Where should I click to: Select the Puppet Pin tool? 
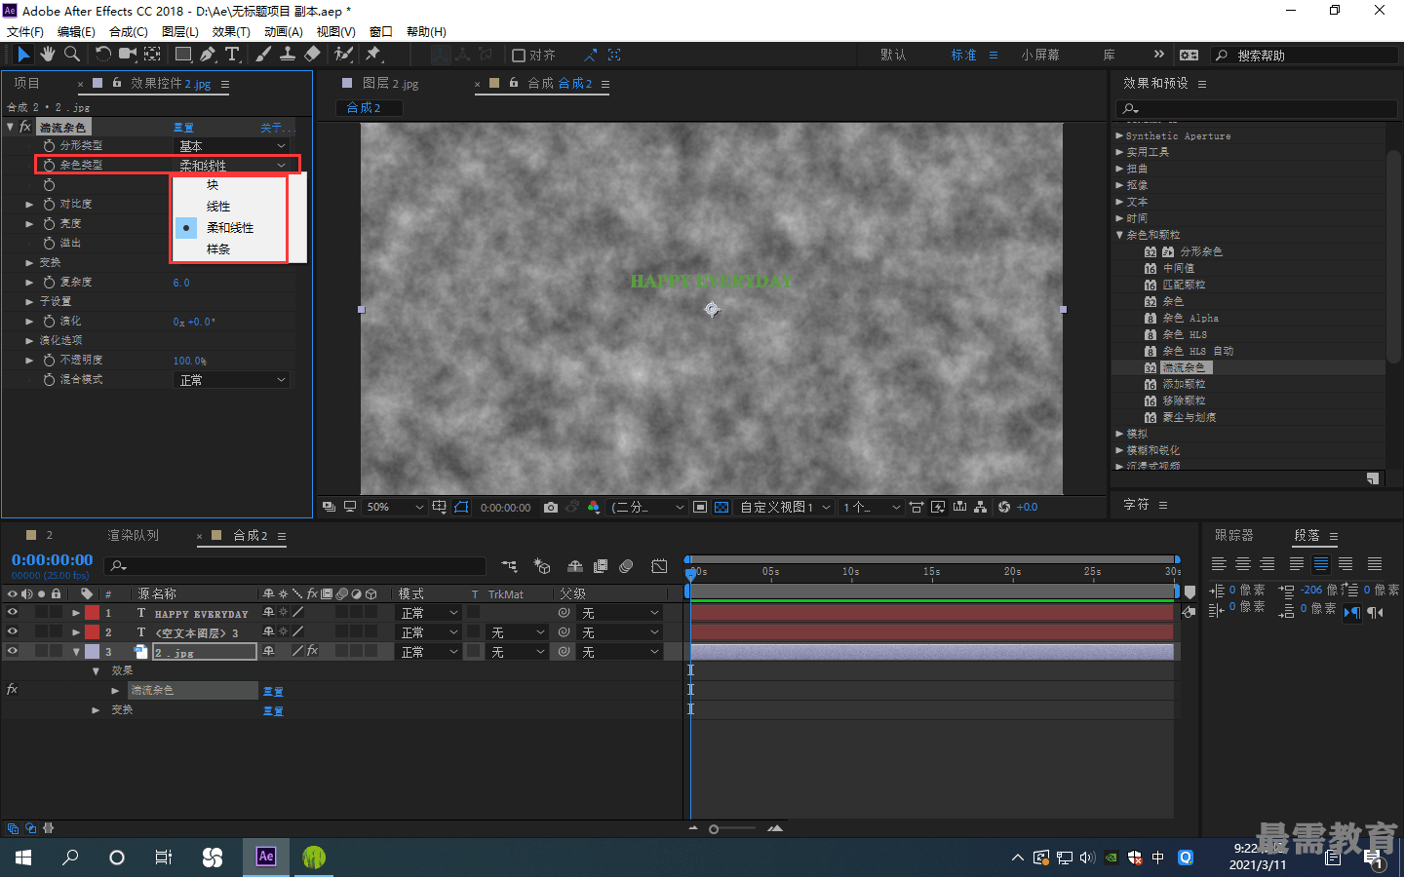coord(373,55)
